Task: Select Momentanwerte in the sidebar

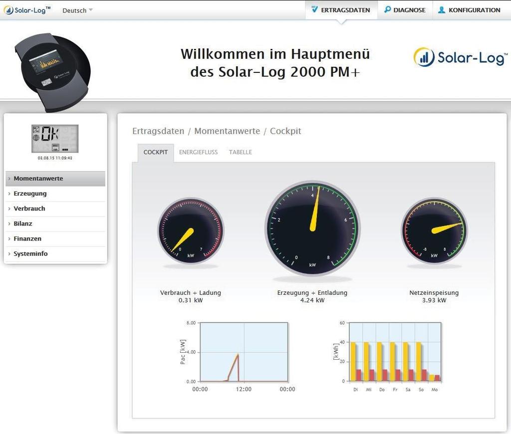Action: point(55,179)
